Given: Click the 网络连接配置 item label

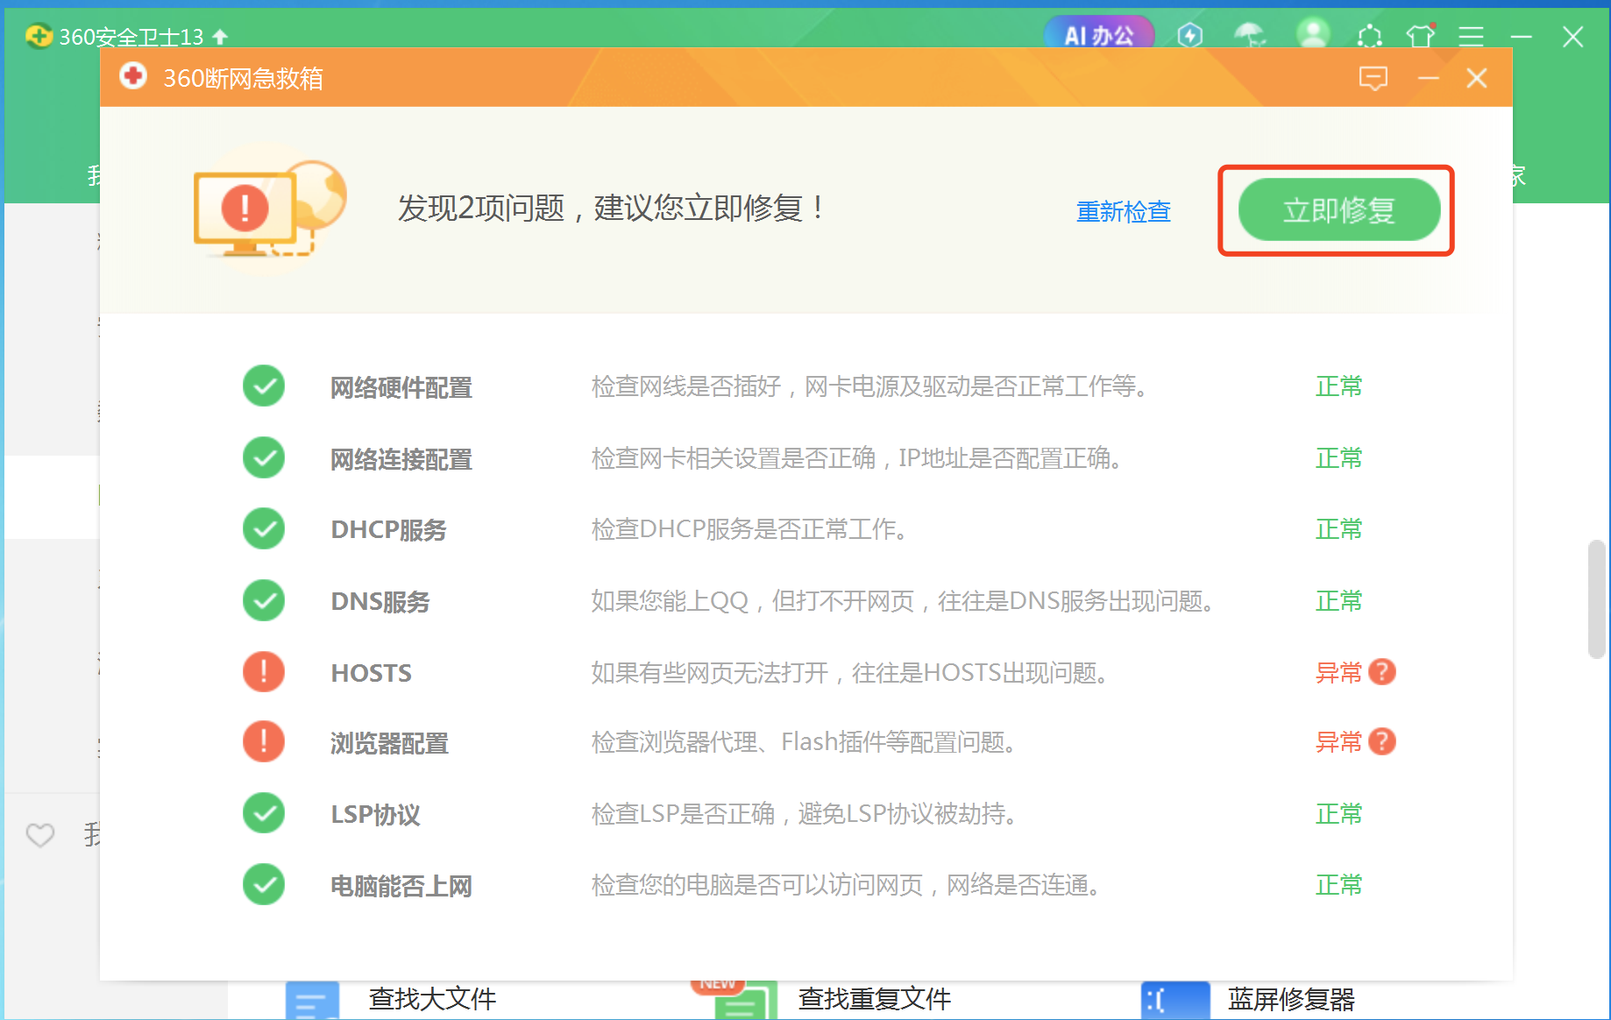Looking at the screenshot, I should coord(401,459).
